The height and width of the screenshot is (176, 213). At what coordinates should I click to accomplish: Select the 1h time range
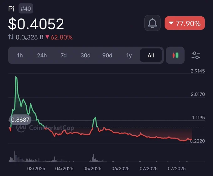coord(20,55)
